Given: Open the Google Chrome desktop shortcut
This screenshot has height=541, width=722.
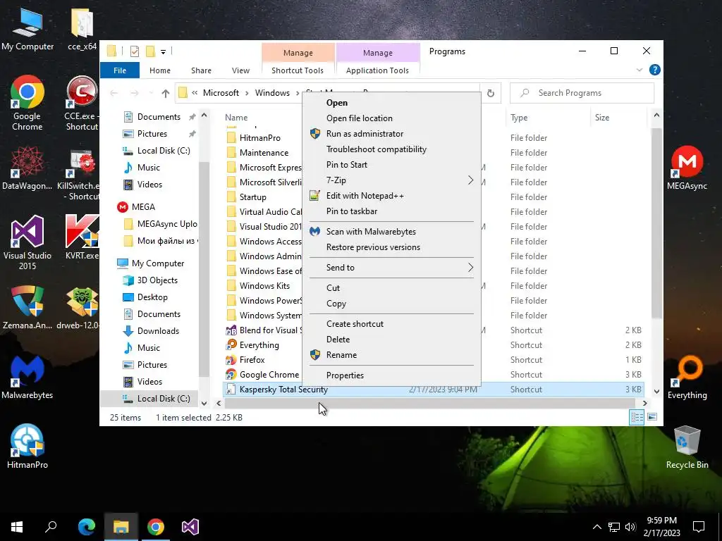Looking at the screenshot, I should 27,103.
